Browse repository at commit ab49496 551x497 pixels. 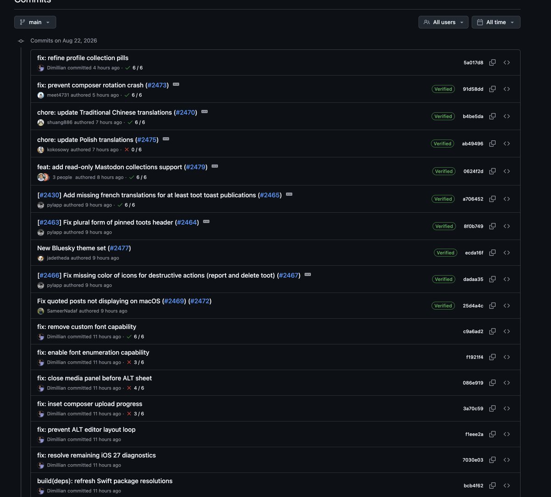(507, 144)
